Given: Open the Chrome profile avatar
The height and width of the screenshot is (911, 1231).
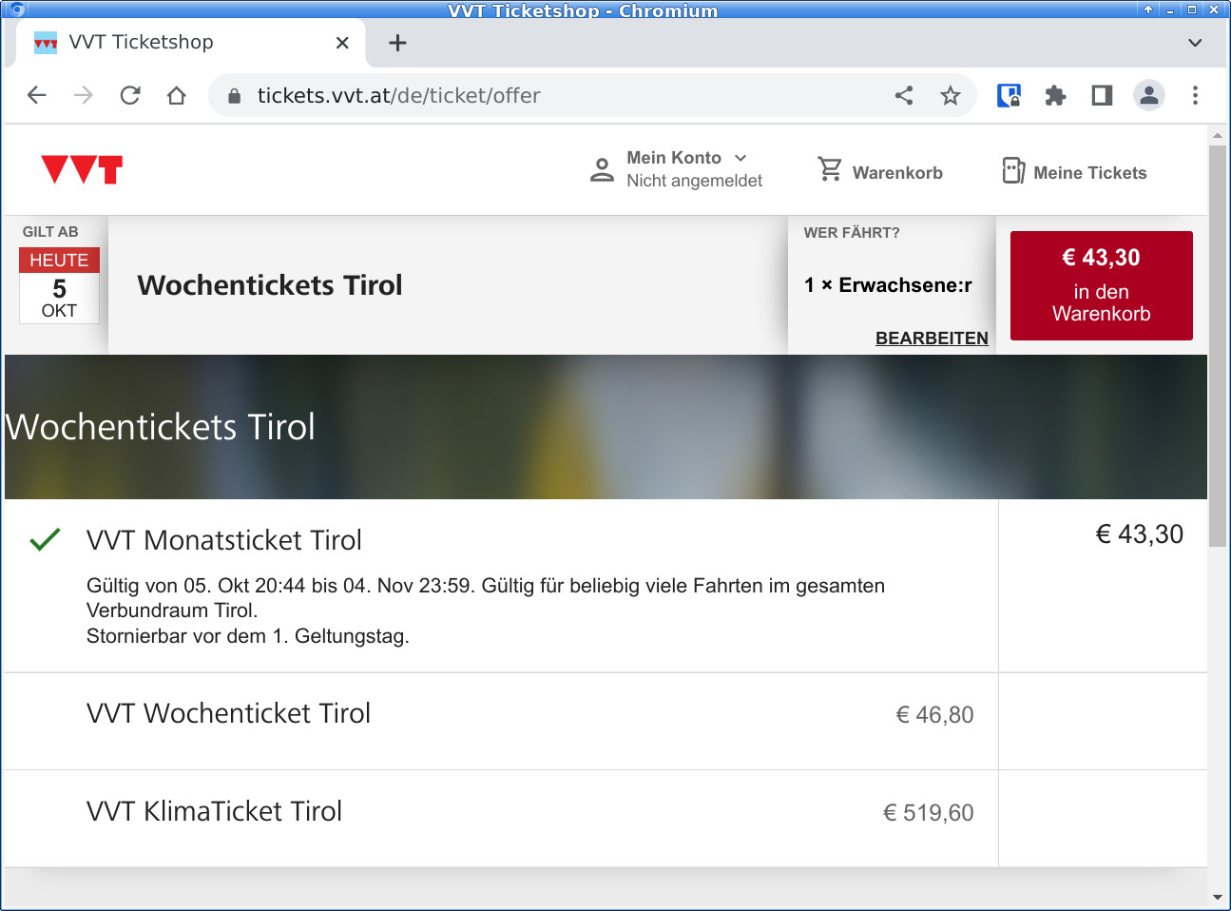Looking at the screenshot, I should (x=1149, y=95).
